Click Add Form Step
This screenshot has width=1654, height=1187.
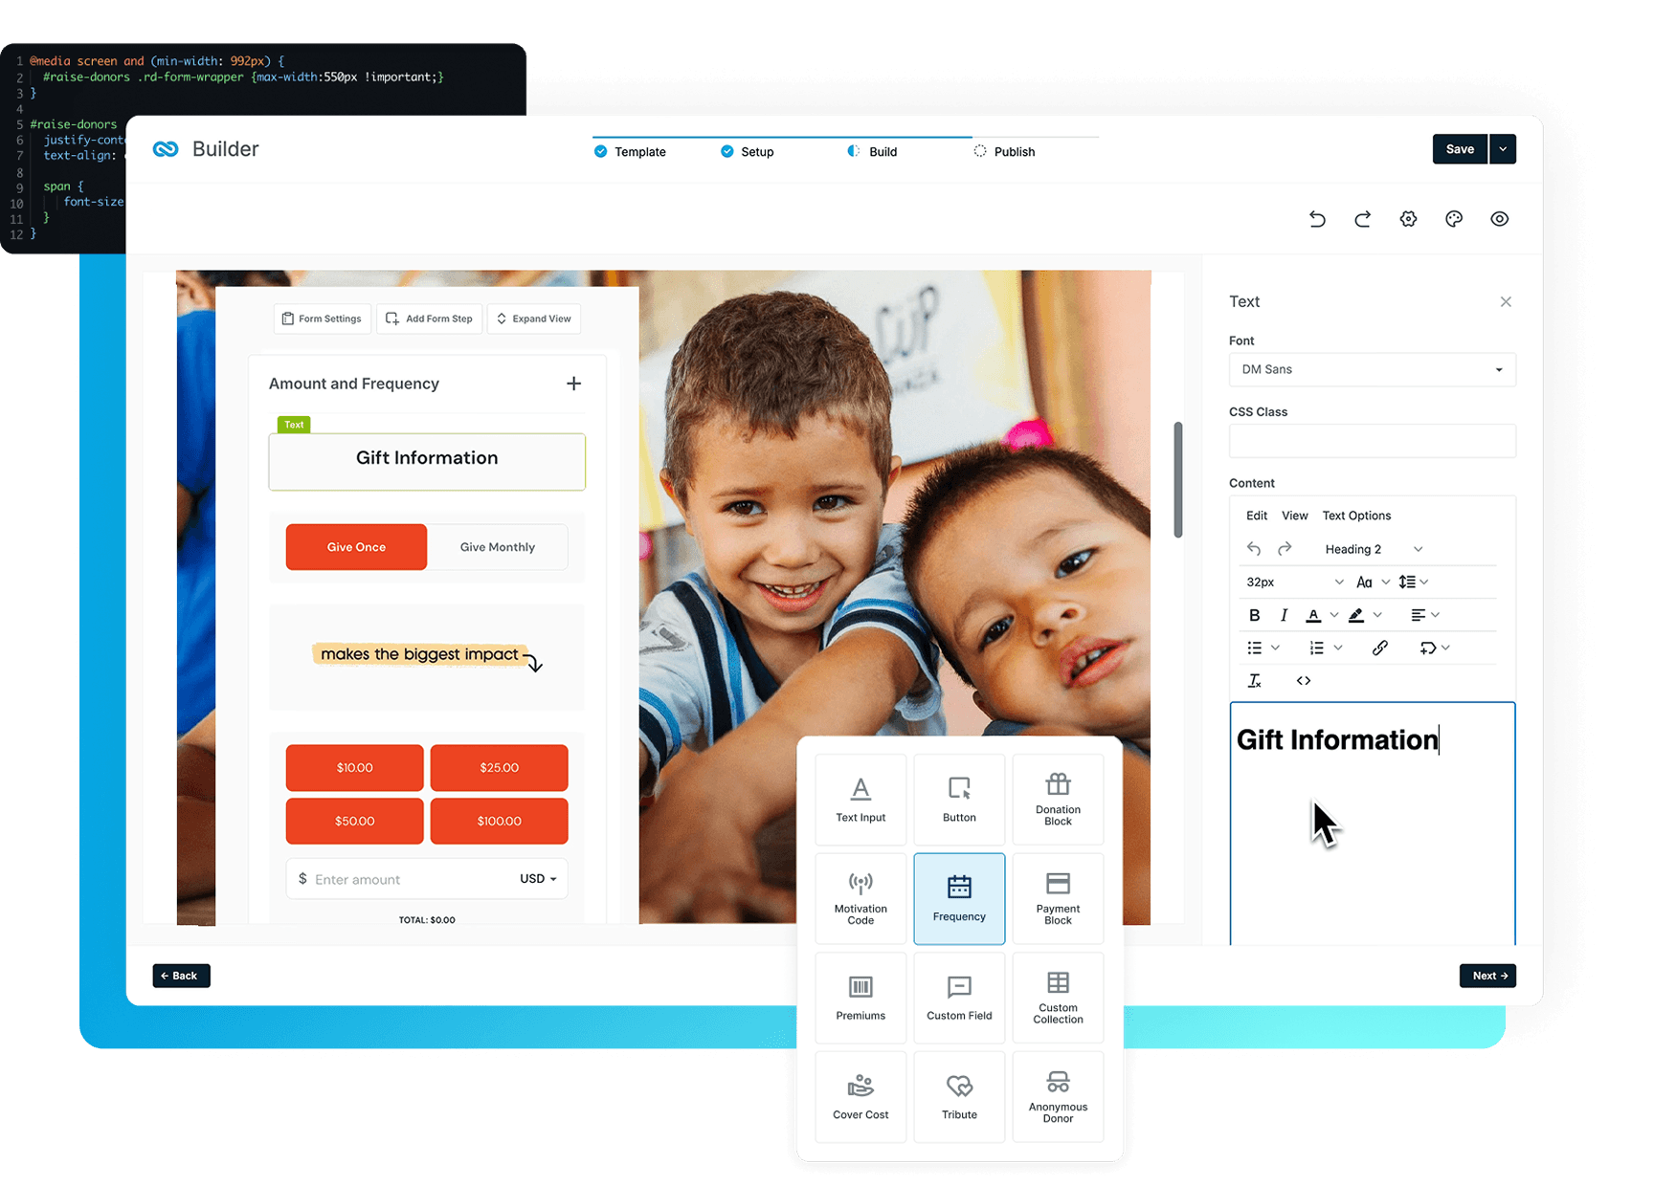click(x=429, y=319)
